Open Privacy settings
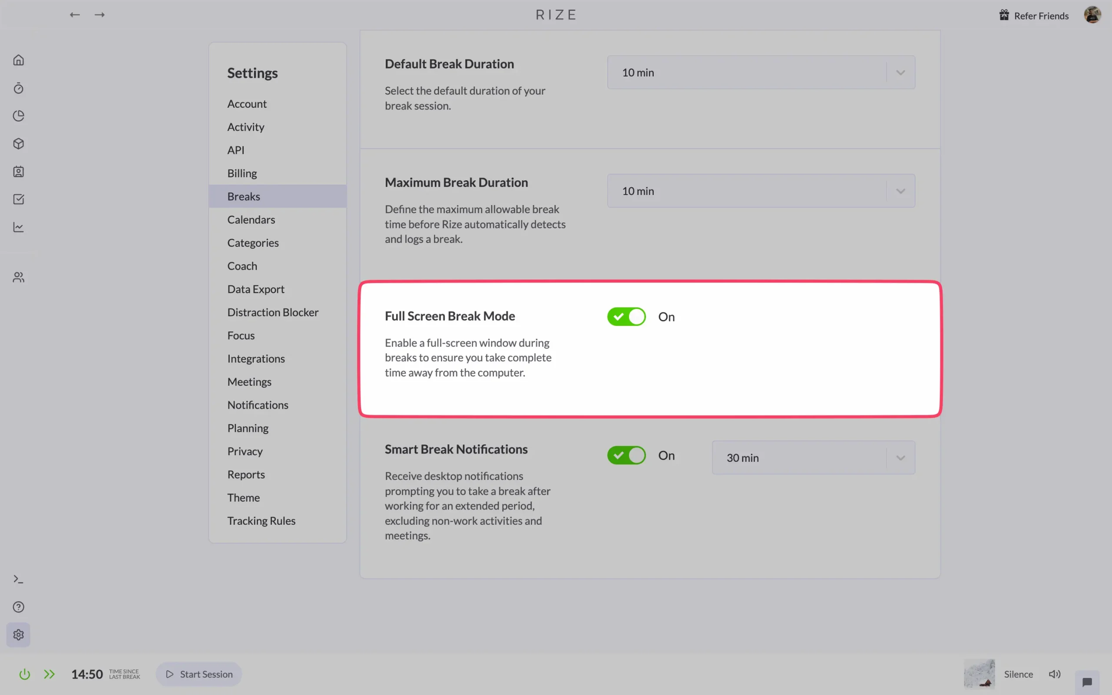This screenshot has width=1112, height=695. coord(278,451)
